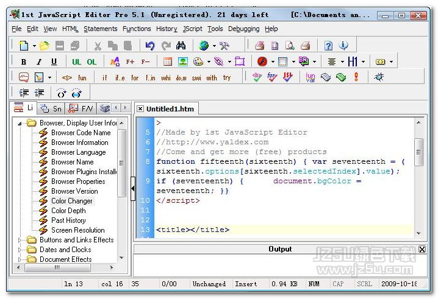
Task: Apply underline with the U icon
Action: pyautogui.click(x=54, y=62)
